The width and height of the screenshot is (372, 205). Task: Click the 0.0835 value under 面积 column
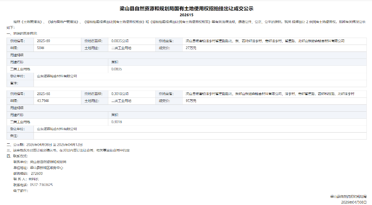tap(117, 69)
